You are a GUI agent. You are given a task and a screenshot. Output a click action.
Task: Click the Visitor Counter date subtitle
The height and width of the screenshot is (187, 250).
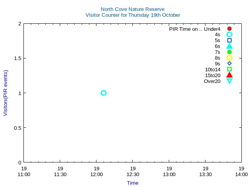pos(133,15)
